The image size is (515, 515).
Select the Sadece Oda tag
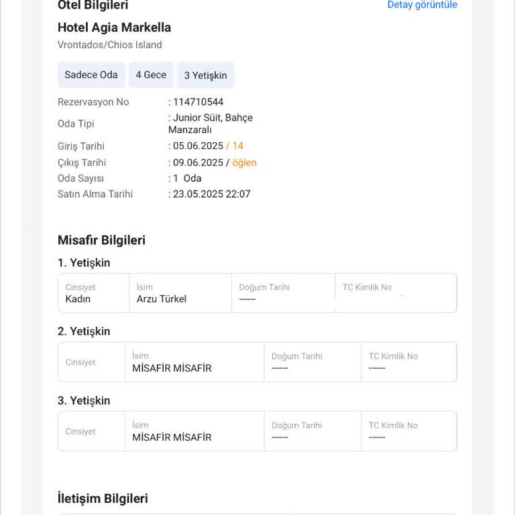tap(91, 75)
